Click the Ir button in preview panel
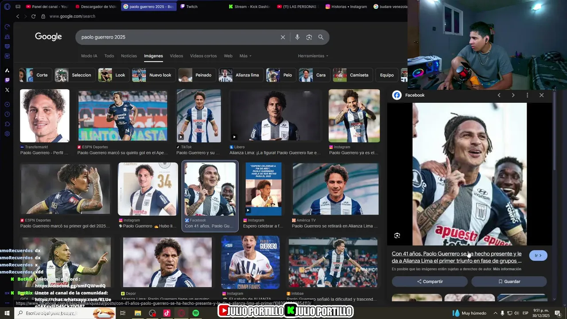This screenshot has width=567, height=319. (x=538, y=256)
